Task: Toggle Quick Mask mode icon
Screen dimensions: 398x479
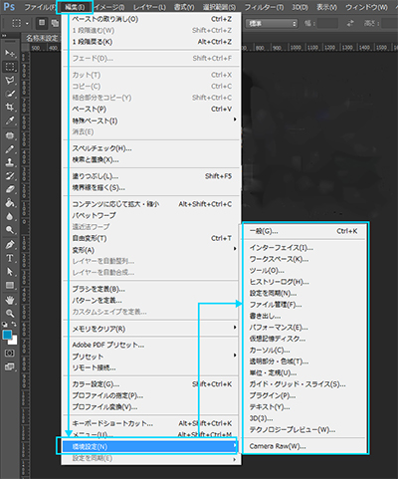Action: point(10,354)
